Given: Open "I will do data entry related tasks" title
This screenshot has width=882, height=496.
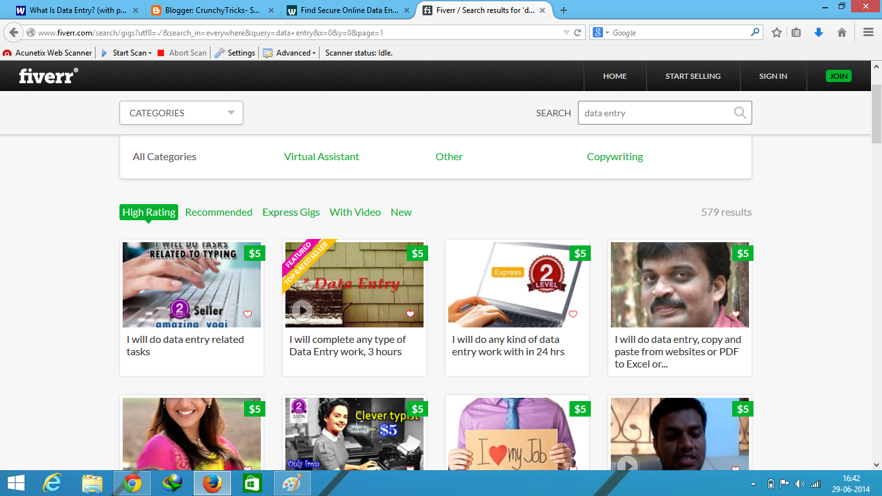Looking at the screenshot, I should [185, 346].
